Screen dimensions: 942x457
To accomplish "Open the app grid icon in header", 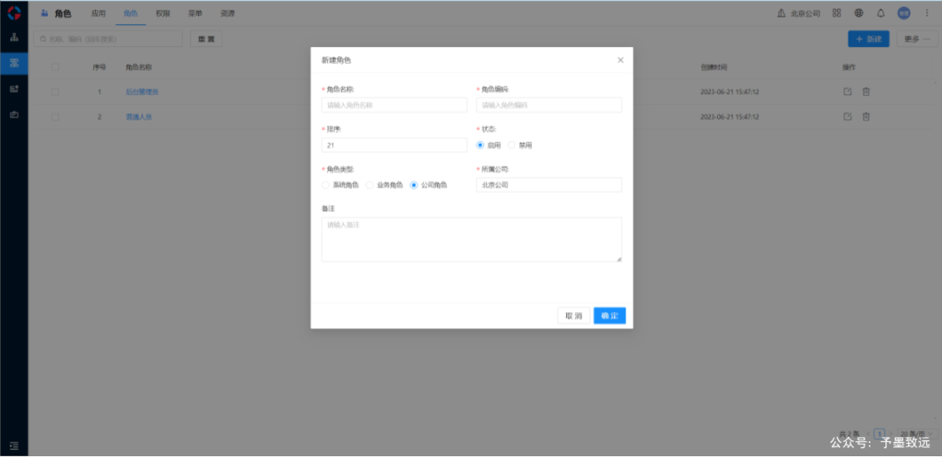I will click(x=836, y=12).
